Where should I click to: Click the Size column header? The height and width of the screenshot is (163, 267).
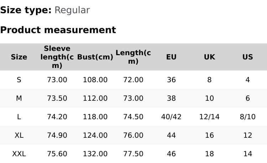pyautogui.click(x=19, y=57)
